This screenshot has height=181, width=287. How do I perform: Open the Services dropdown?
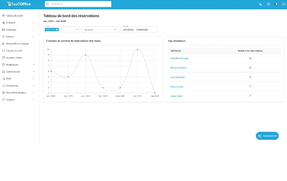(100, 30)
